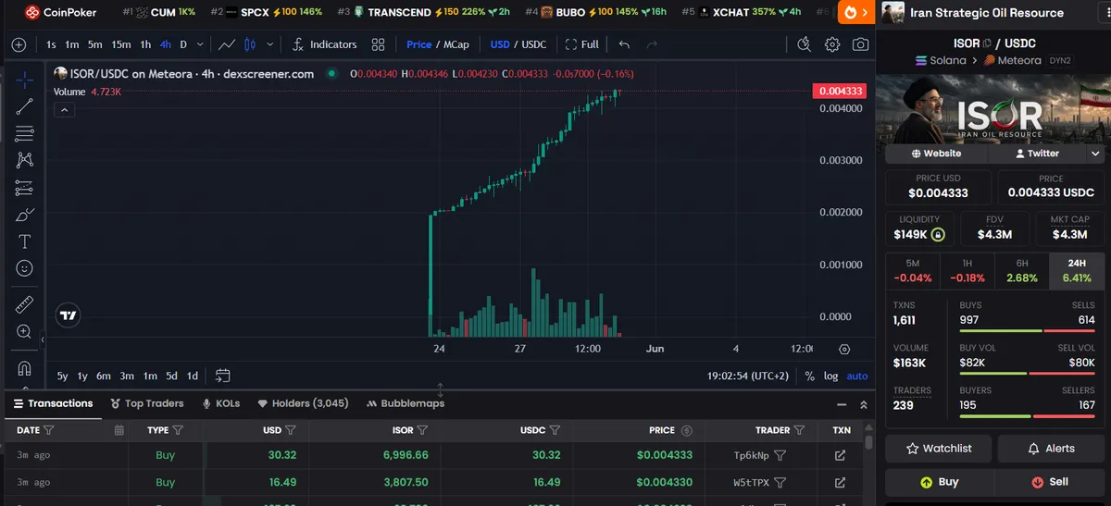This screenshot has width=1111, height=506.
Task: Toggle logarithmic scale
Action: [x=830, y=376]
